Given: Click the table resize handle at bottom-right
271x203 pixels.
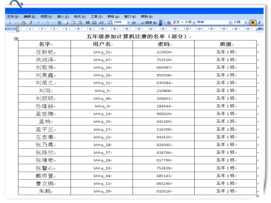Looking at the screenshot, I should coord(258,196).
